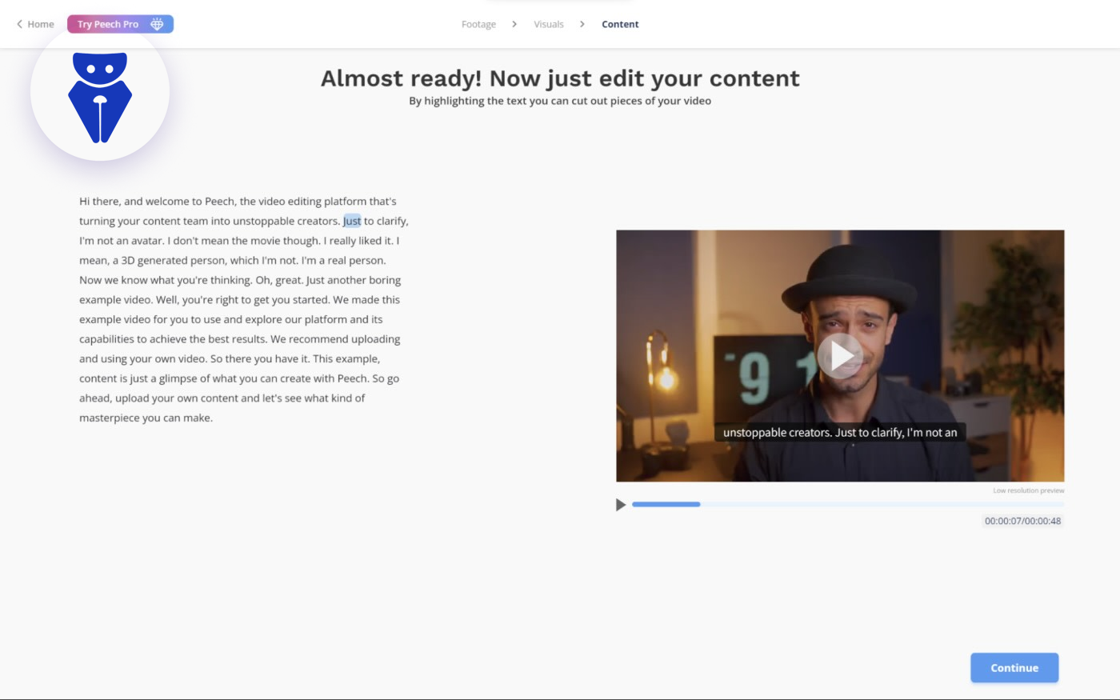Click the video preview frame
Image resolution: width=1120 pixels, height=700 pixels.
[x=840, y=356]
